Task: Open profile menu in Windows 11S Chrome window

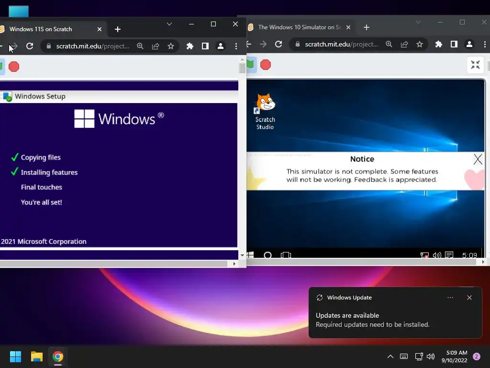Action: 220,46
